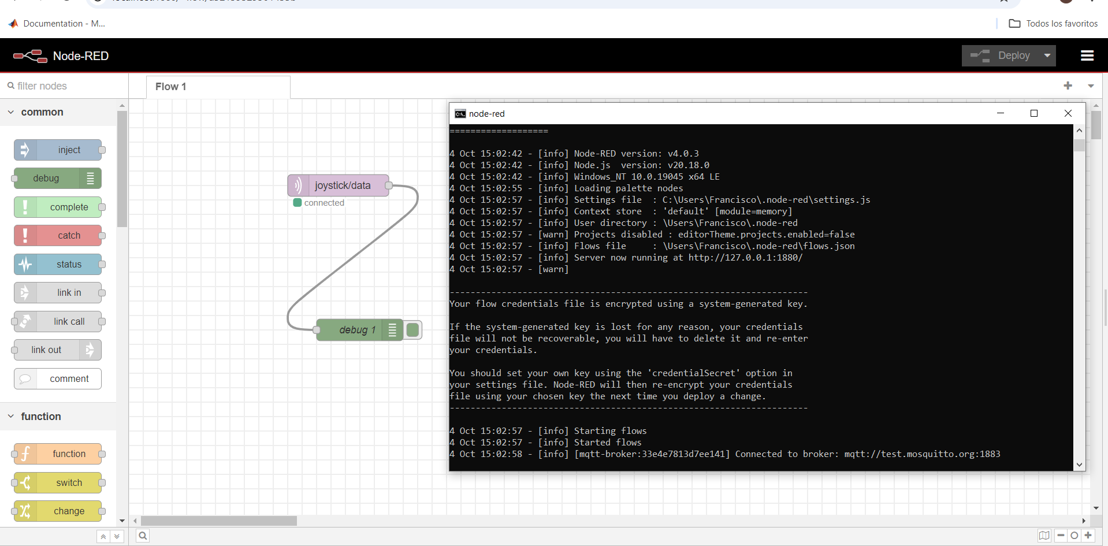Screen dimensions: 1108x546
Task: Open the Documentation bookmark
Action: pyautogui.click(x=57, y=24)
